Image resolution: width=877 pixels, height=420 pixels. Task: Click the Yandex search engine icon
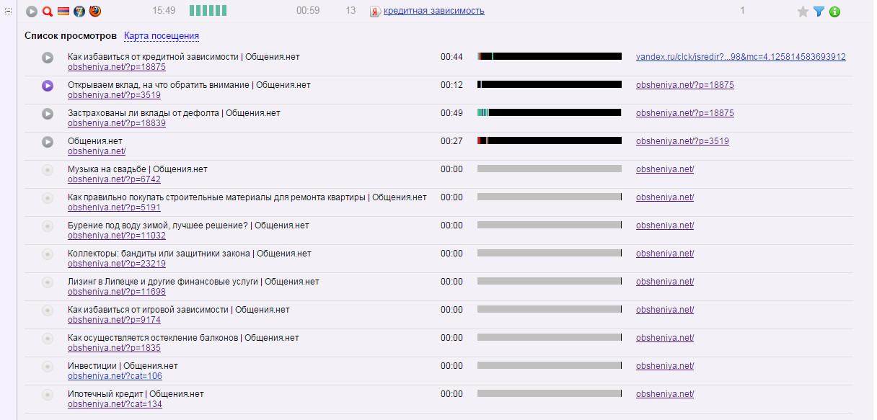click(375, 11)
